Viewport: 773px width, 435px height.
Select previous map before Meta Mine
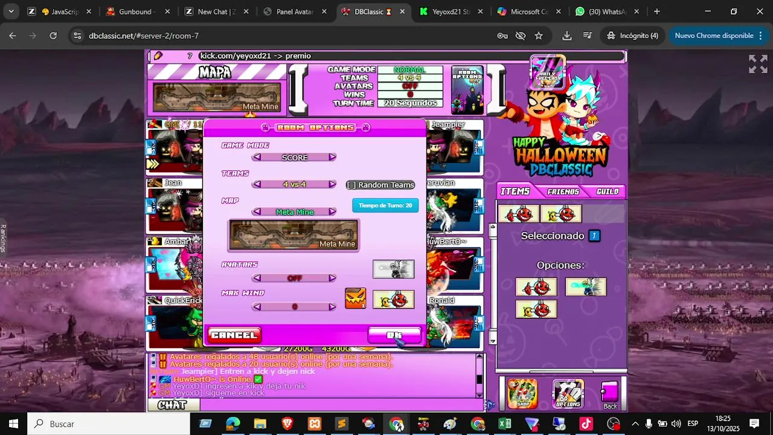click(x=257, y=211)
